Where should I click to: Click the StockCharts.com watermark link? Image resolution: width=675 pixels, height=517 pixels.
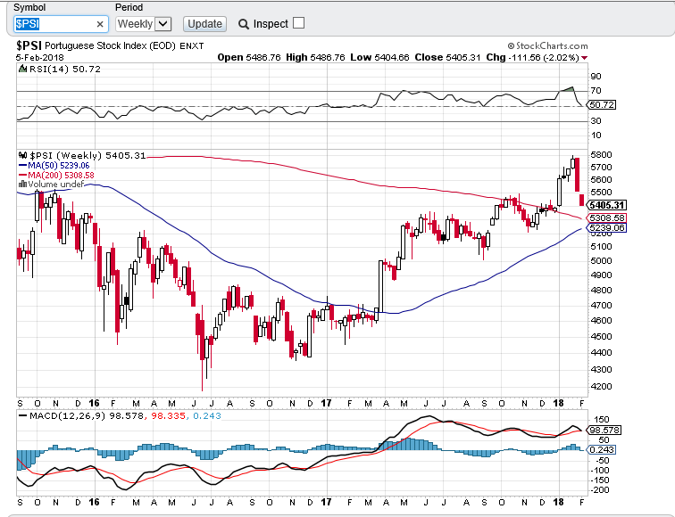click(547, 45)
